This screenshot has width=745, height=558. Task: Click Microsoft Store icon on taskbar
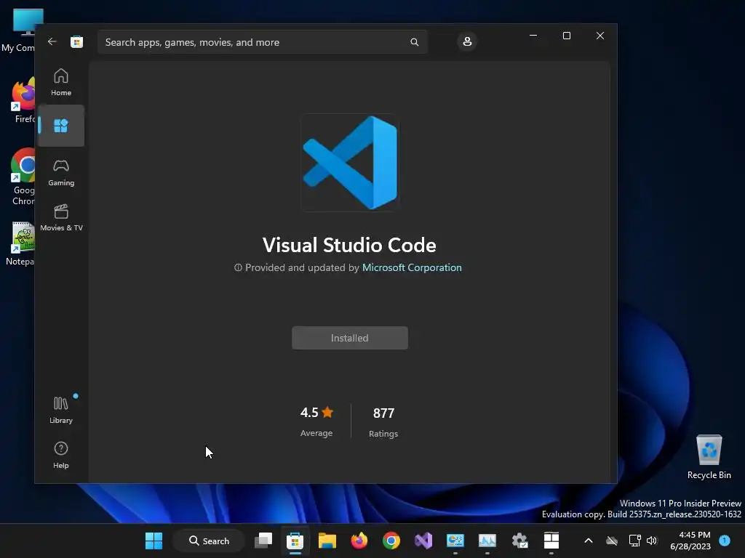coord(295,541)
